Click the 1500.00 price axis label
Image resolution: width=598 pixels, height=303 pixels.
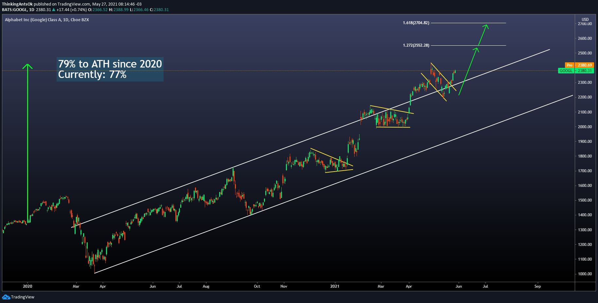(585, 200)
